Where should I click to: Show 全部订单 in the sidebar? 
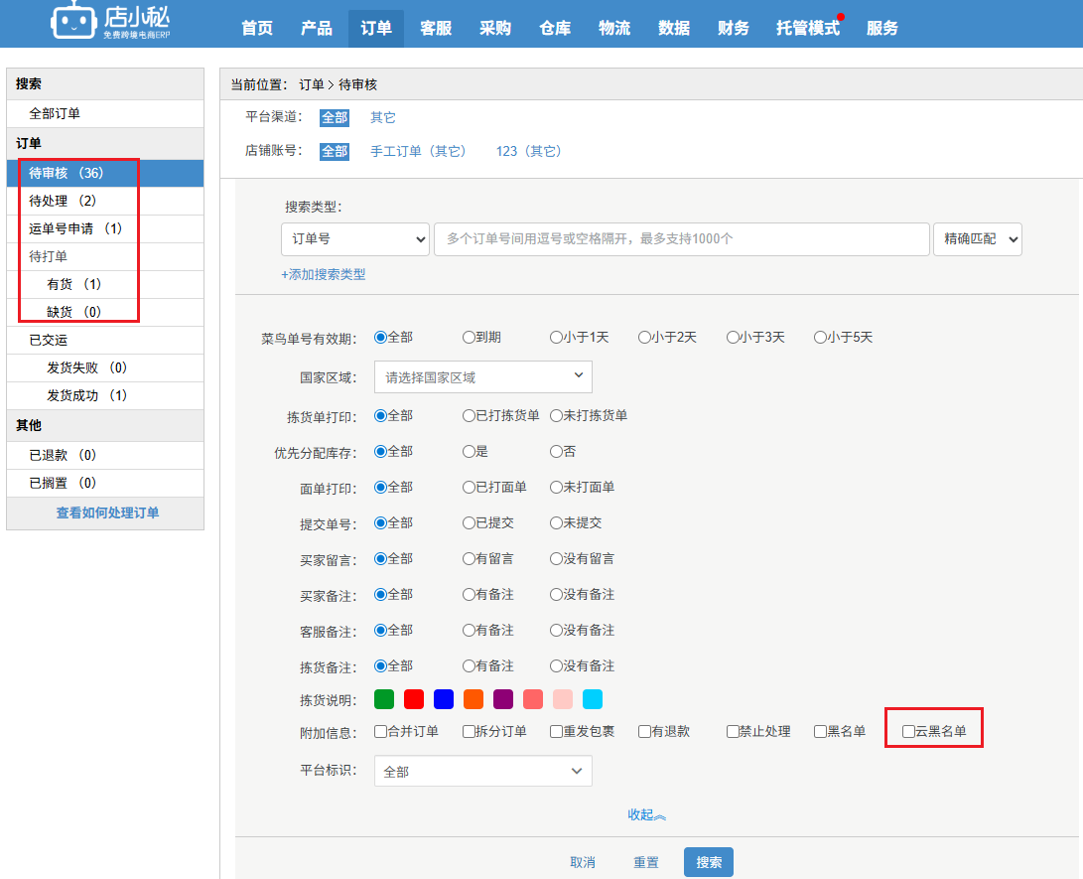coord(105,113)
